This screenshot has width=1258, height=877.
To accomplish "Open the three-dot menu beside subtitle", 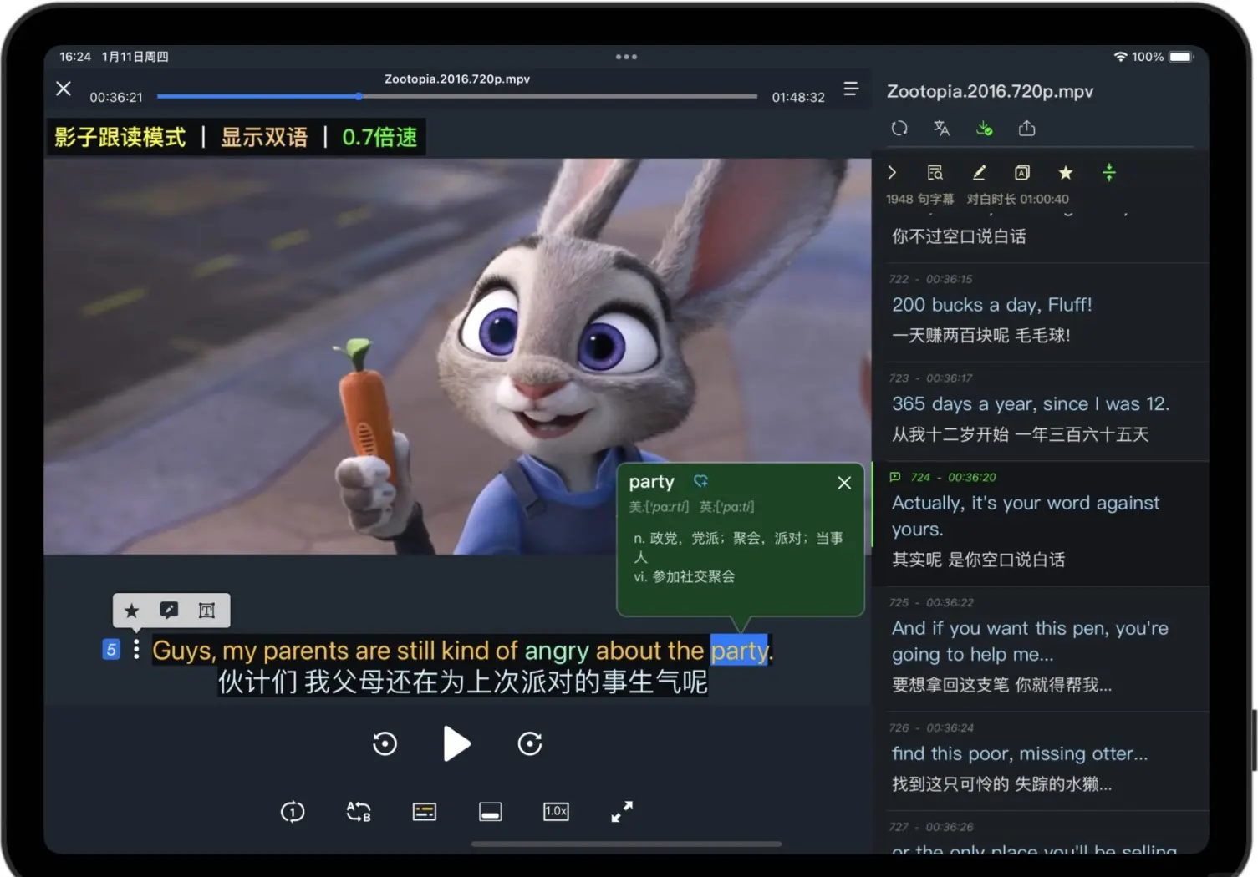I will click(136, 650).
